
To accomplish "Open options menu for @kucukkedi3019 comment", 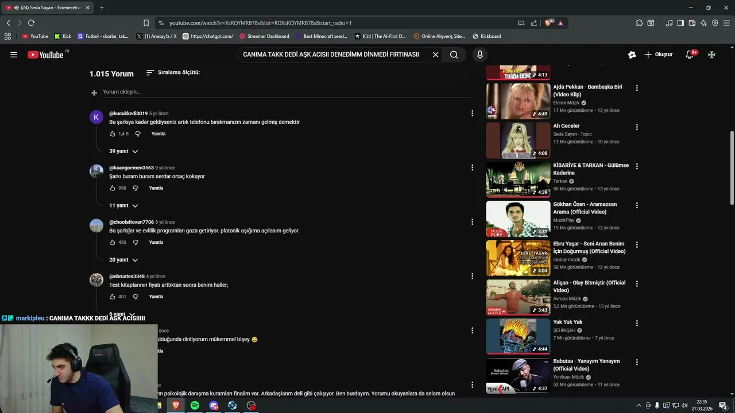I will [472, 114].
